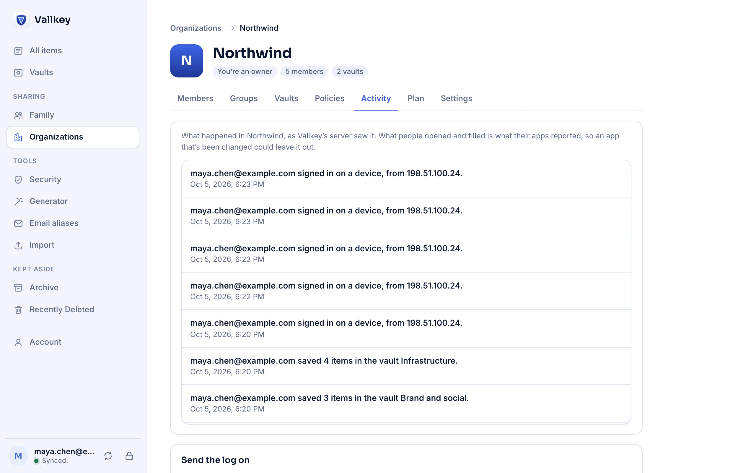Open the Plan tab

click(416, 98)
